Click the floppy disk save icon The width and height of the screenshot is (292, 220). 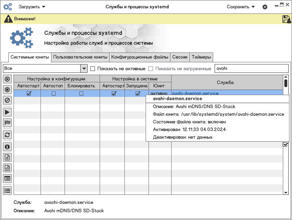pyautogui.click(x=286, y=19)
